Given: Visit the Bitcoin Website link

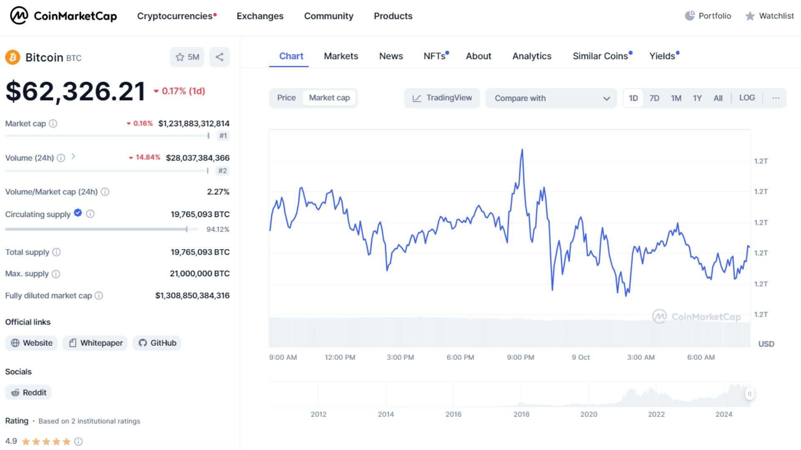Looking at the screenshot, I should [31, 343].
